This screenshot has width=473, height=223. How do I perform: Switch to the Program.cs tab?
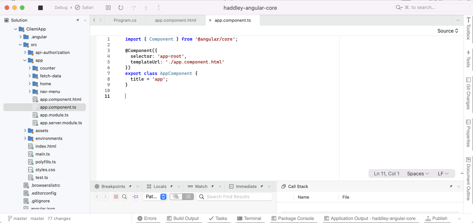[x=125, y=20]
